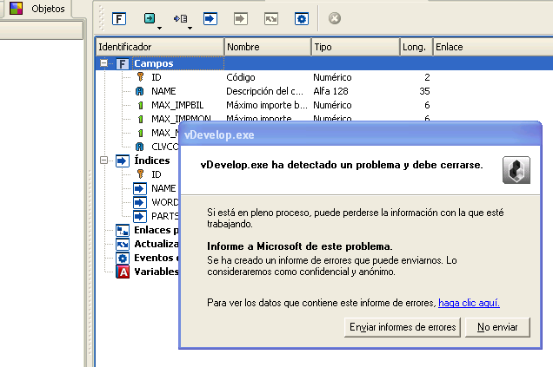Collapse the Campos tree node
Image resolution: width=553 pixels, height=367 pixels.
(103, 63)
